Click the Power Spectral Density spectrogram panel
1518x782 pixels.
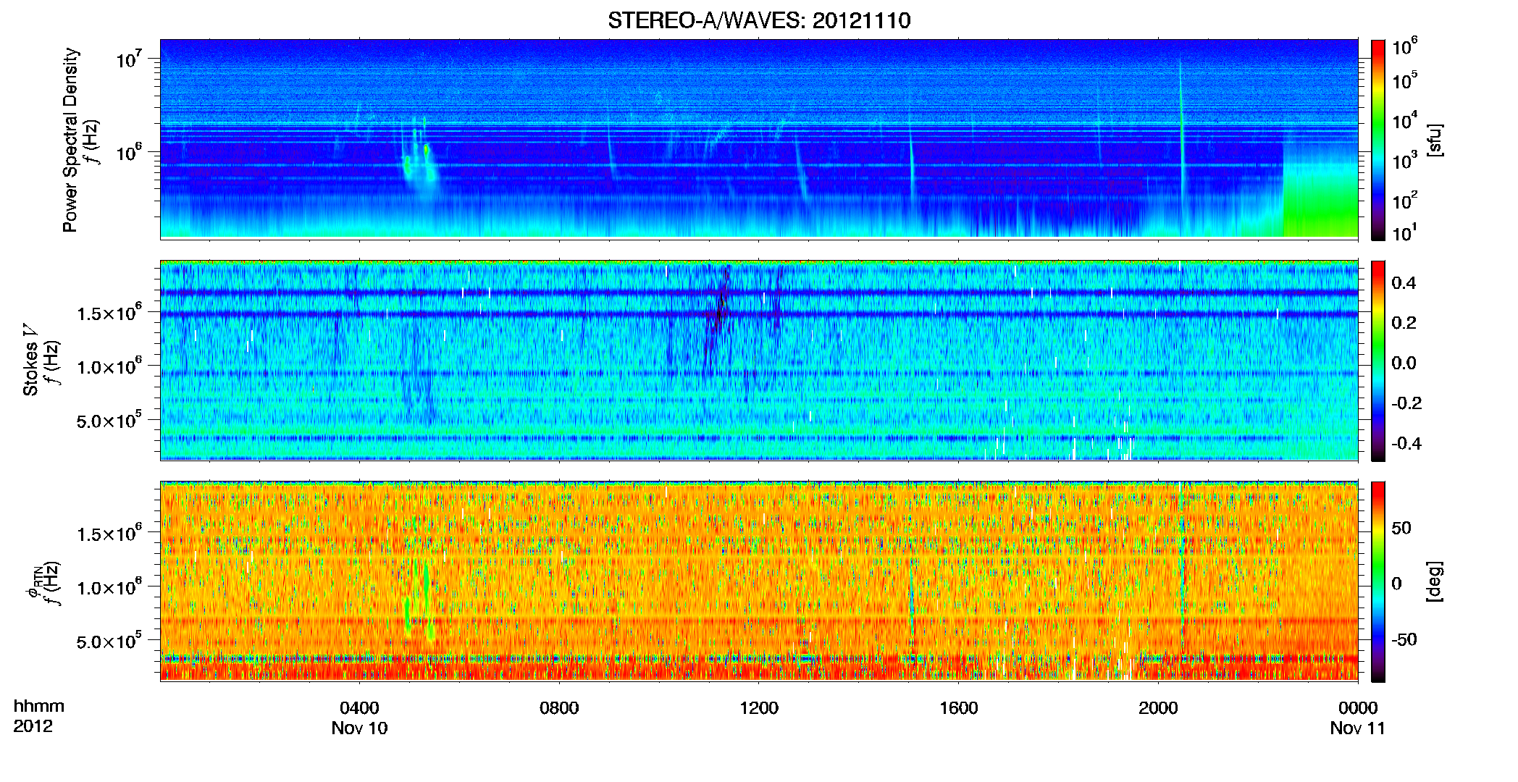(x=759, y=139)
